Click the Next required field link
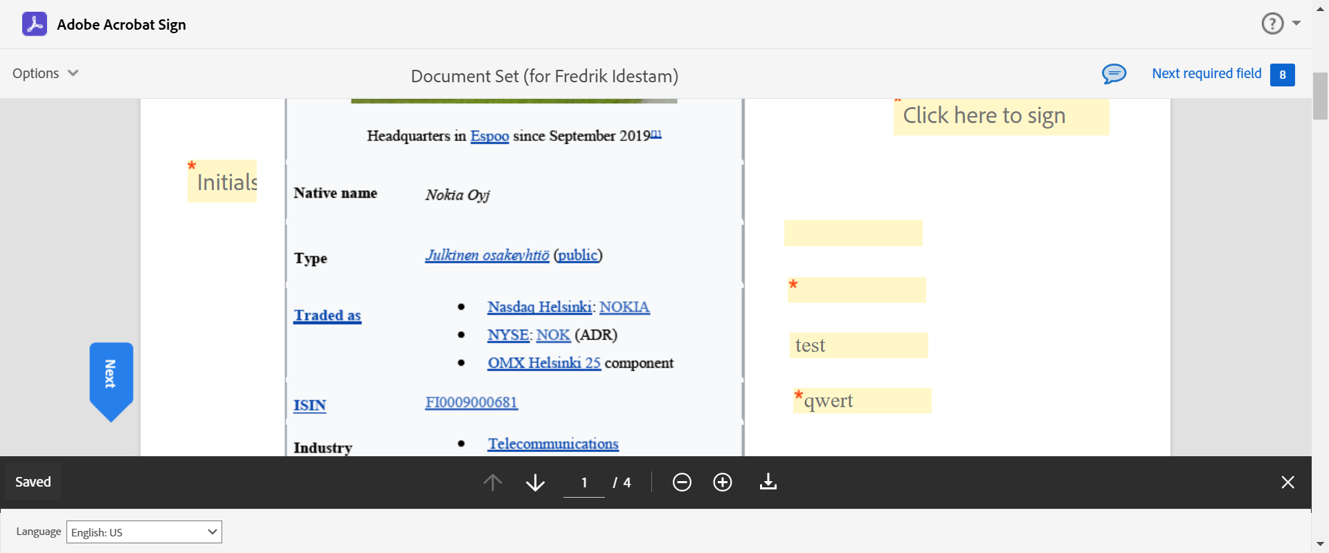 pyautogui.click(x=1206, y=73)
